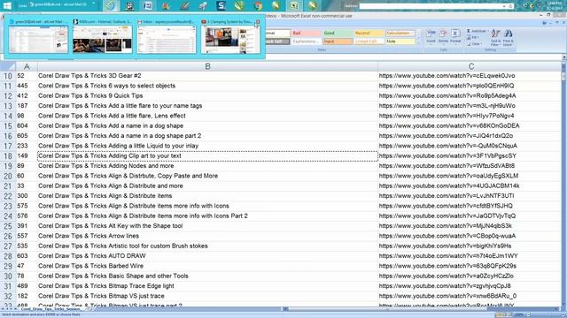Select cell 'Corel Draw Tips & Tricks Arrow lines'
Viewport: 567px width, 318px height.
pos(207,236)
